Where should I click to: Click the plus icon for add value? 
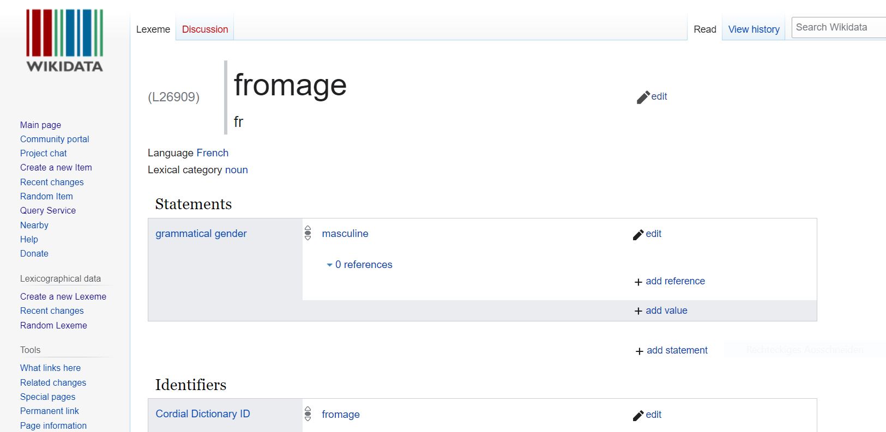pyautogui.click(x=638, y=311)
